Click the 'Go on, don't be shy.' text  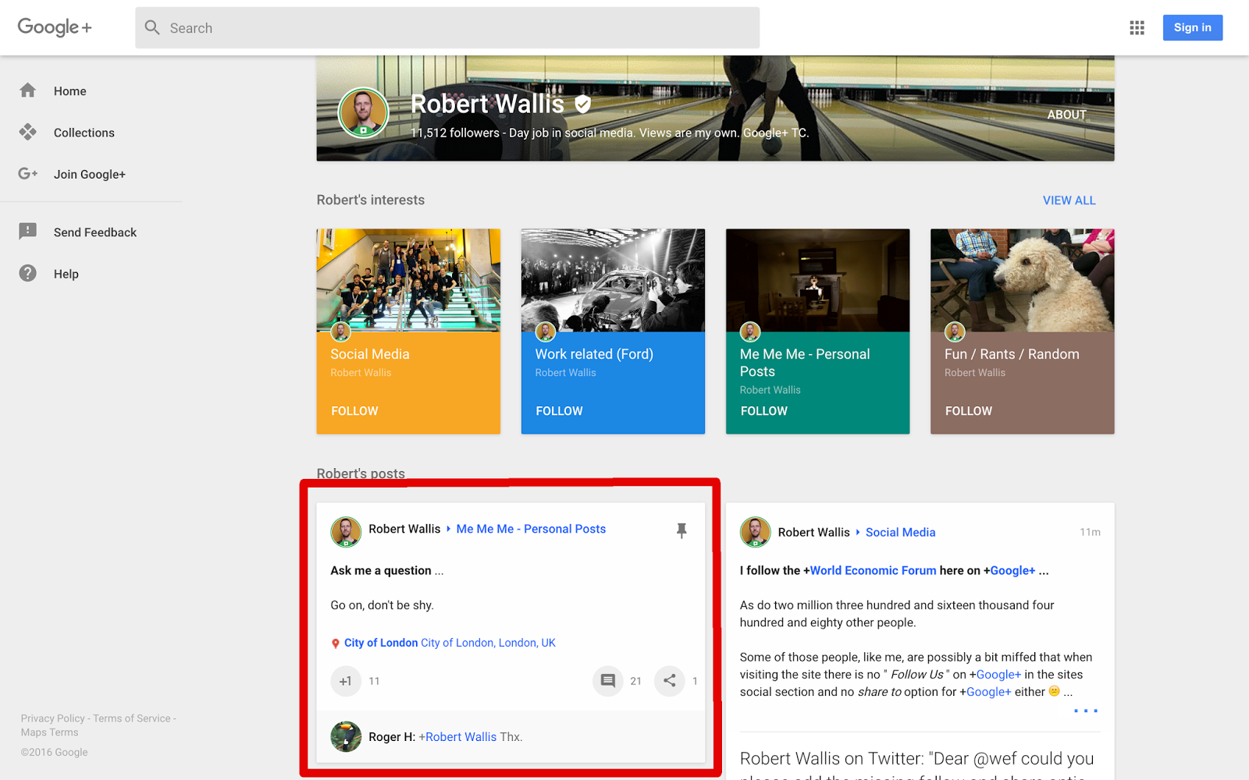[382, 605]
